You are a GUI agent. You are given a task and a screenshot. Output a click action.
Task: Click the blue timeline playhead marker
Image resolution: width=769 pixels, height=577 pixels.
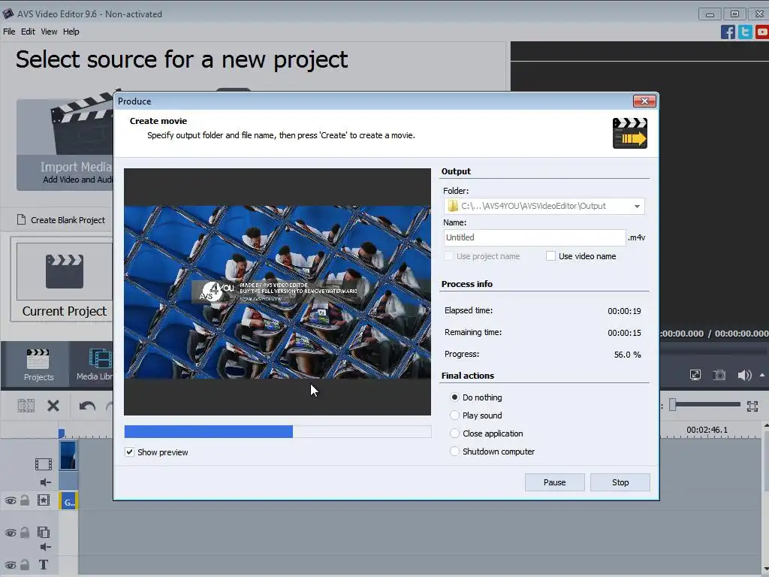click(62, 434)
